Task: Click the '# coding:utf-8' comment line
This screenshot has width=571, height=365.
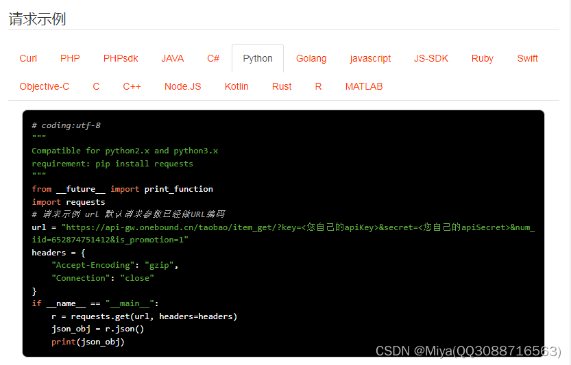Action: tap(66, 125)
